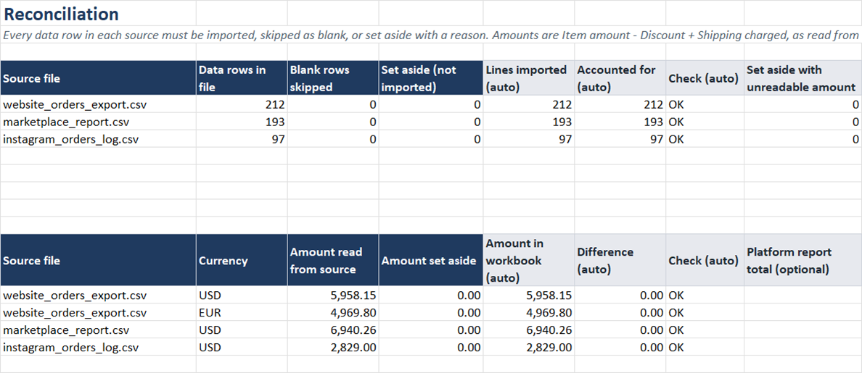Click 212 under "Data rows in file"
This screenshot has width=862, height=373.
tap(242, 104)
